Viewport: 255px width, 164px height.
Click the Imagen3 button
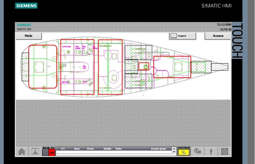(x=182, y=36)
